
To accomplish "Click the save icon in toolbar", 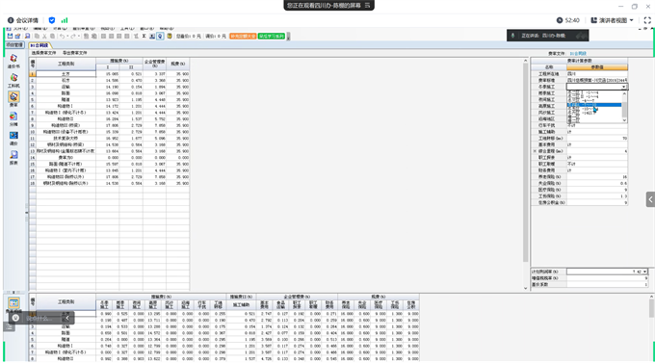I will [10, 37].
